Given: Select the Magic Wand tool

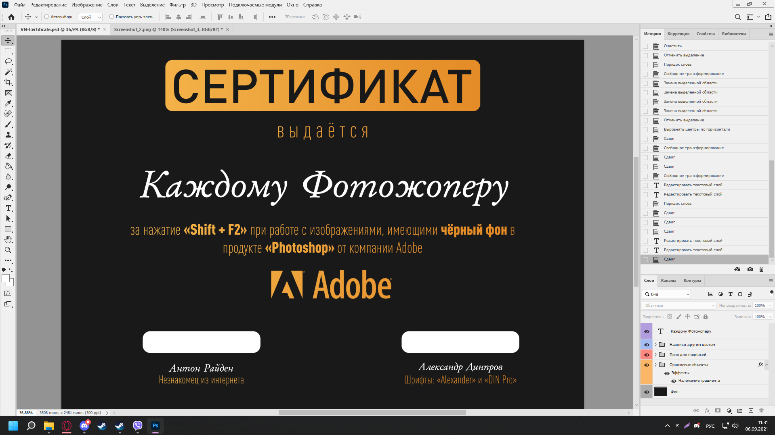Looking at the screenshot, I should [x=8, y=72].
